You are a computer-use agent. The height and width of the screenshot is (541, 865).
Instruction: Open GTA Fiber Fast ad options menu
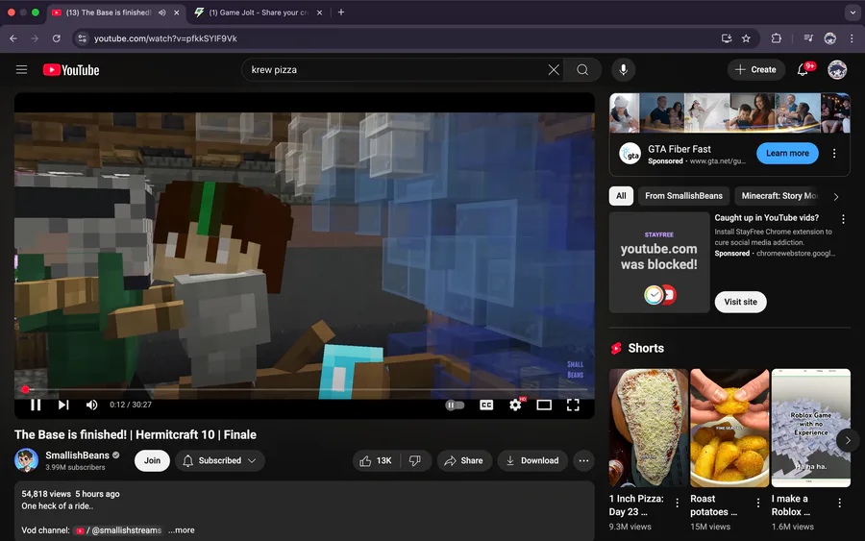click(834, 154)
